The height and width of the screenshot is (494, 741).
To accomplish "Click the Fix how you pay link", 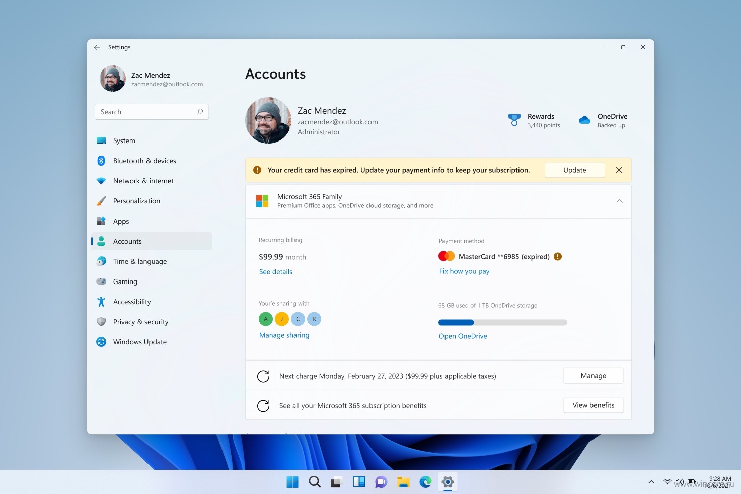I will [x=464, y=271].
